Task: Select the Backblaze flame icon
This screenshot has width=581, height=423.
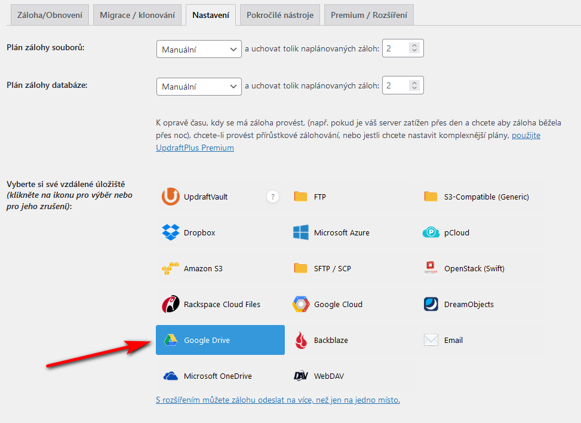Action: 301,340
